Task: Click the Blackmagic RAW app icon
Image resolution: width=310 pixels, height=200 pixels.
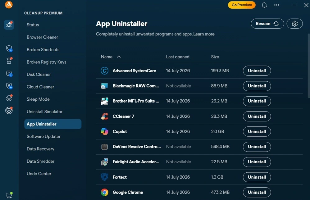Action: 104,86
